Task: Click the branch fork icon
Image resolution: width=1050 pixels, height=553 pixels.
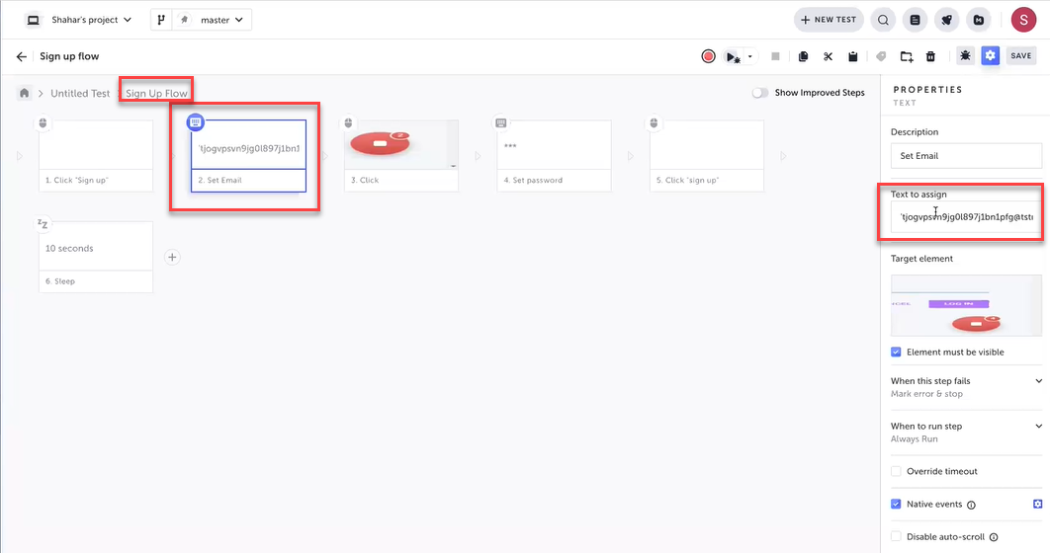Action: pyautogui.click(x=161, y=20)
